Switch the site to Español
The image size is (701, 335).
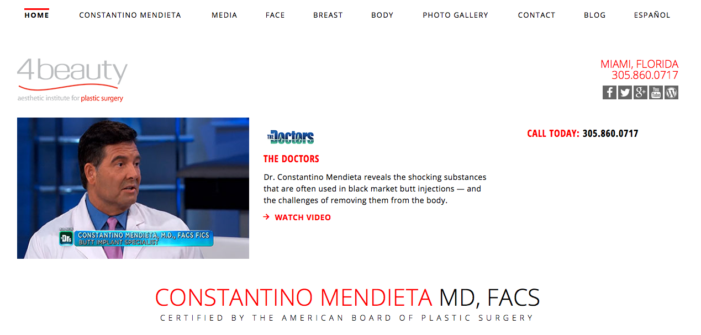tap(652, 15)
